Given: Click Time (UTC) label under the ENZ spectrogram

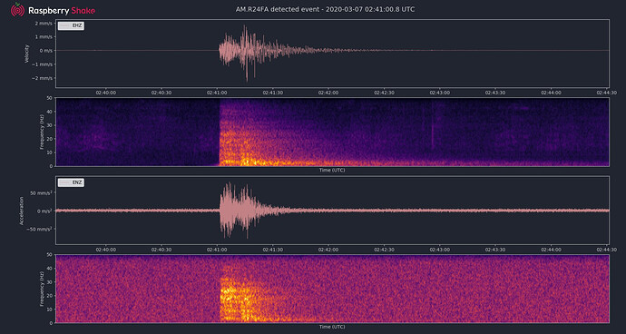Looking at the screenshot, I should tap(332, 327).
